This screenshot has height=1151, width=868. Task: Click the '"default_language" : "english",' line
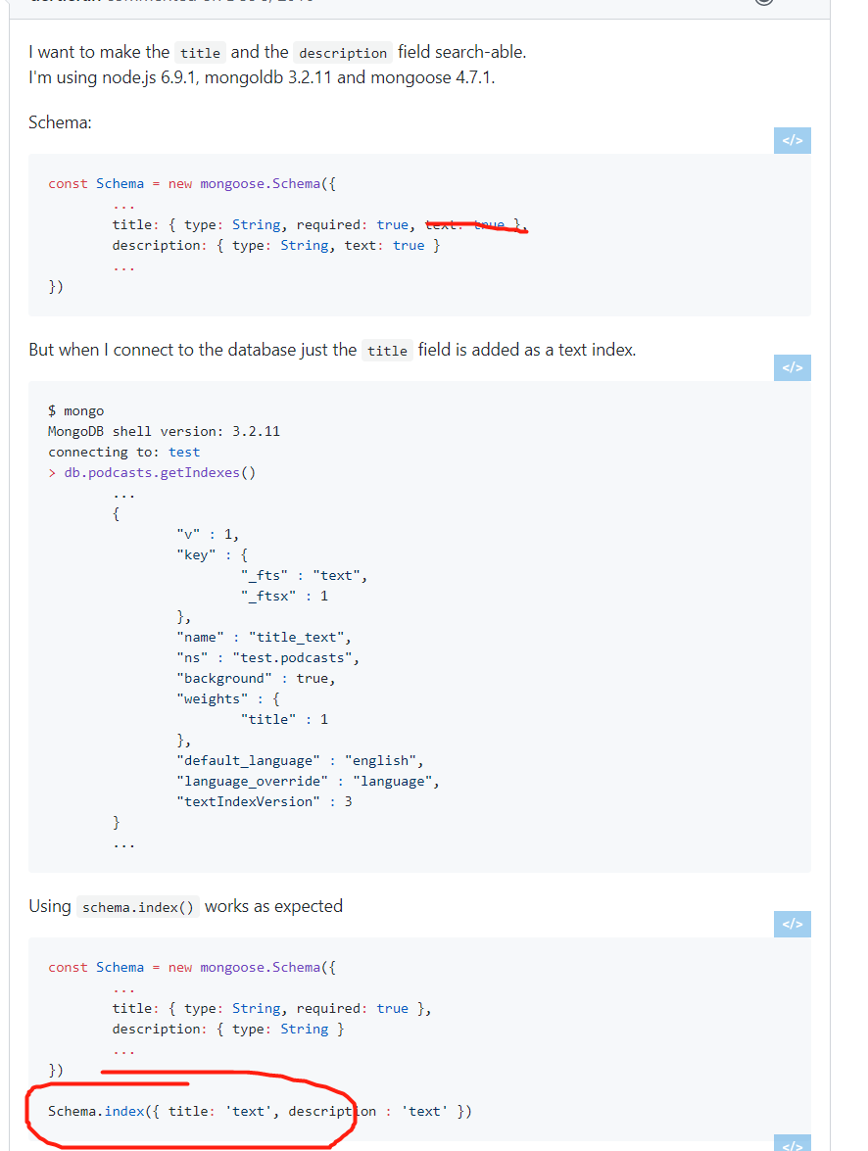[x=300, y=760]
